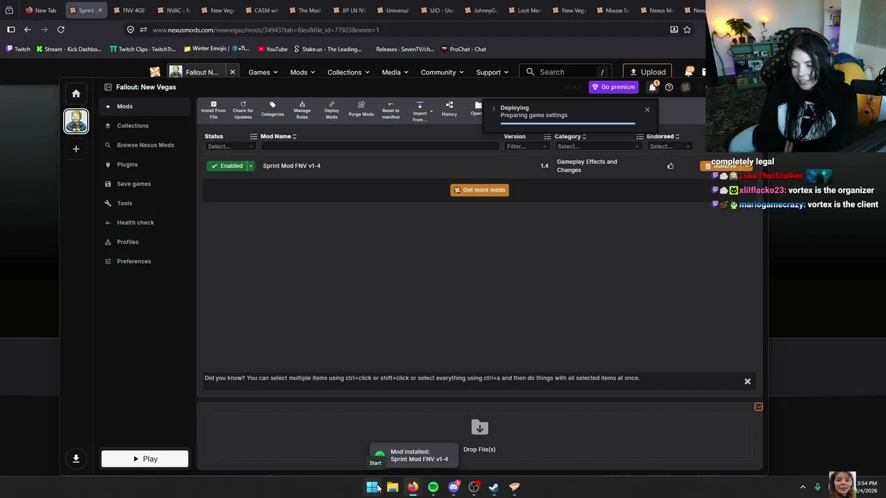Image resolution: width=886 pixels, height=498 pixels.
Task: Open Health check in the sidebar
Action: coord(145,223)
